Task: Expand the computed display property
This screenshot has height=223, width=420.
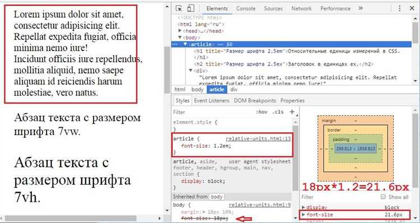Action: [304, 207]
